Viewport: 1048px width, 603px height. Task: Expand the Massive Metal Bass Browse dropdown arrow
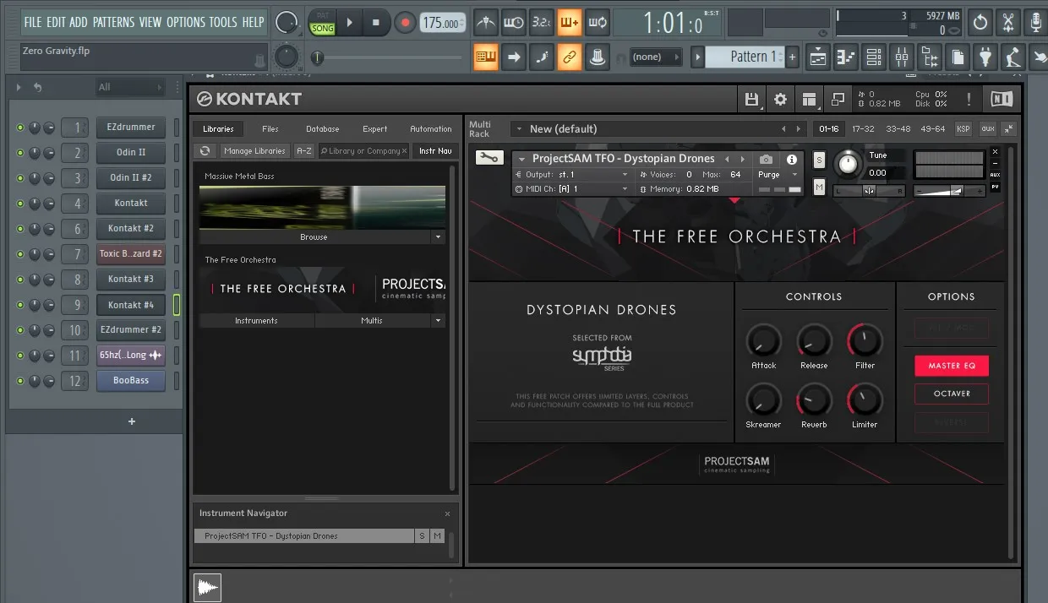(x=438, y=237)
